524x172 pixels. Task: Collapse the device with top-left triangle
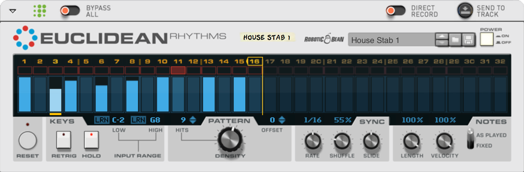(x=13, y=11)
